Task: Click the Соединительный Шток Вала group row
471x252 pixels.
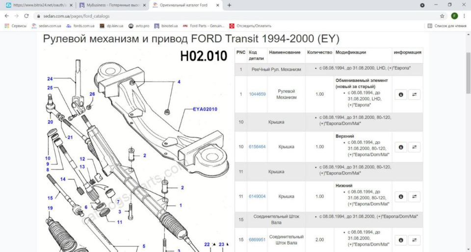Action: point(329,220)
